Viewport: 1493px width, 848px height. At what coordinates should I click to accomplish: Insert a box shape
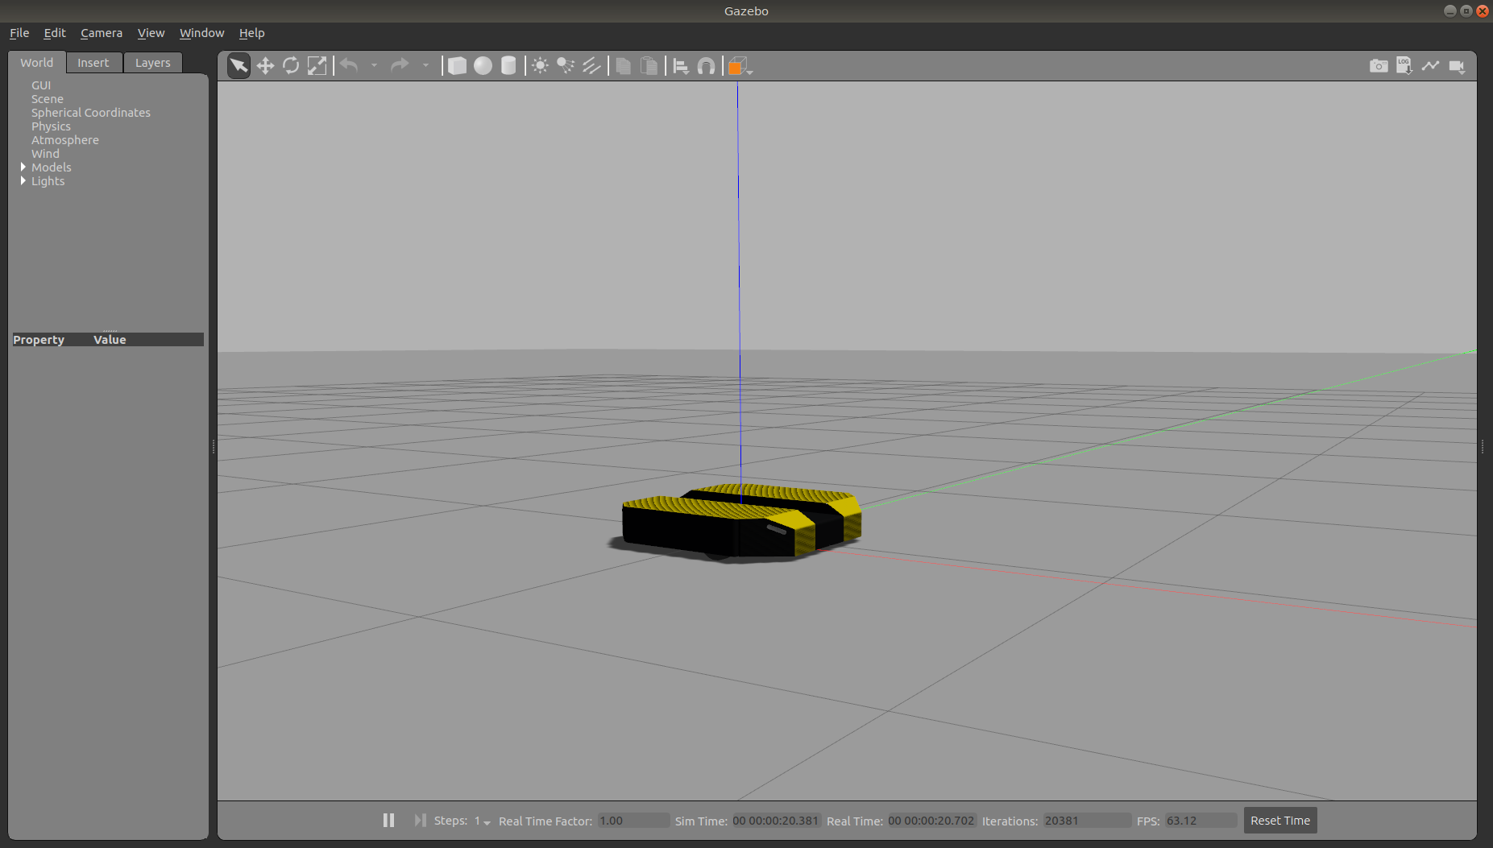457,66
